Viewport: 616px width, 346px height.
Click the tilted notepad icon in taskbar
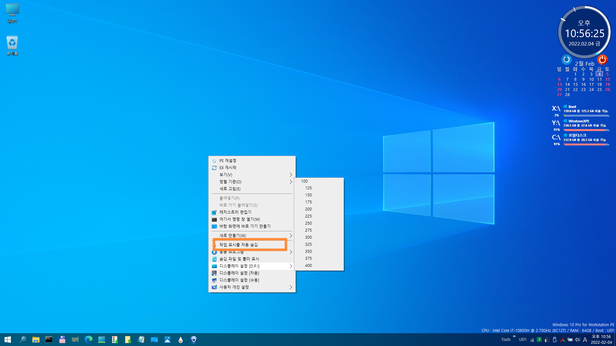click(x=141, y=340)
